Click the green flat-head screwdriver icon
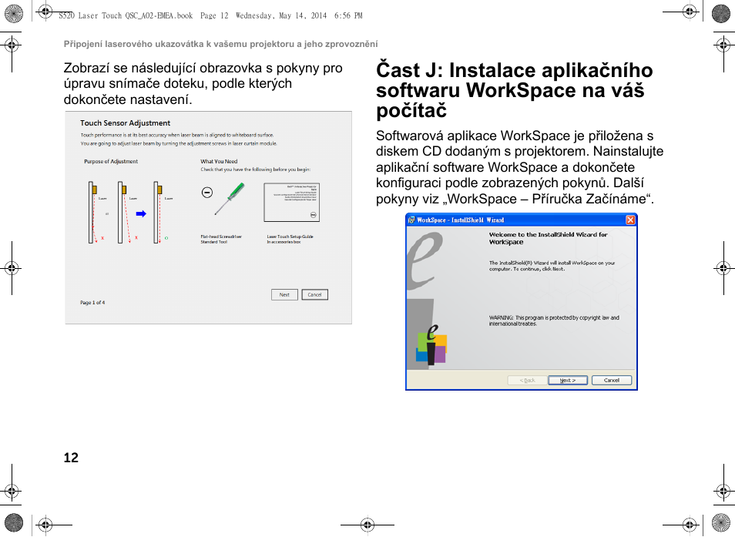Viewport: 735px width, 537px height. pyautogui.click(x=230, y=199)
